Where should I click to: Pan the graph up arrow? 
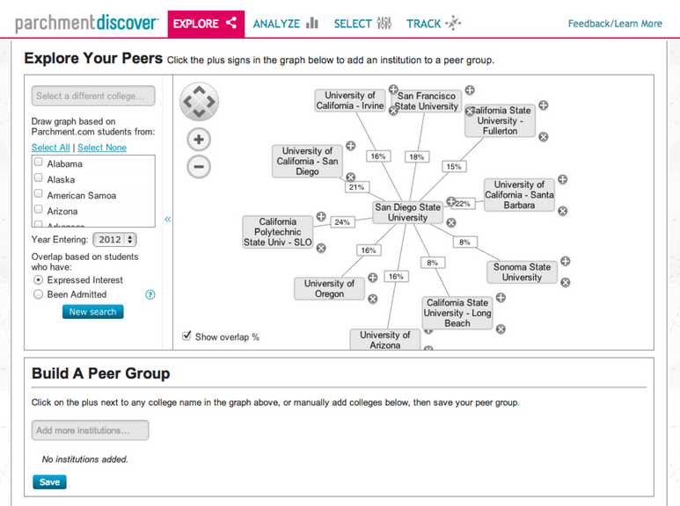point(199,90)
